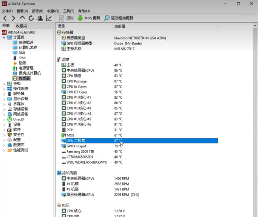258x217 pixels.
Task: Open the 查看(V) menu
Action: pyautogui.click(x=22, y=11)
